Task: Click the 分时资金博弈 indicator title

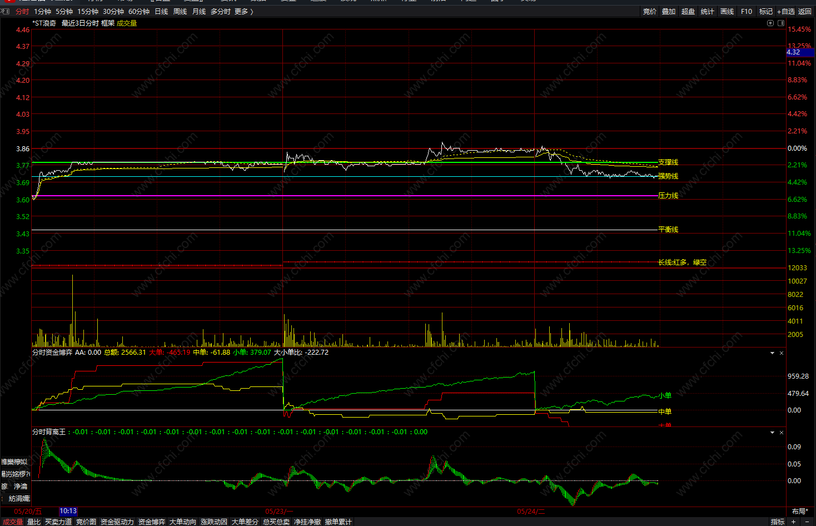Action: [x=52, y=353]
